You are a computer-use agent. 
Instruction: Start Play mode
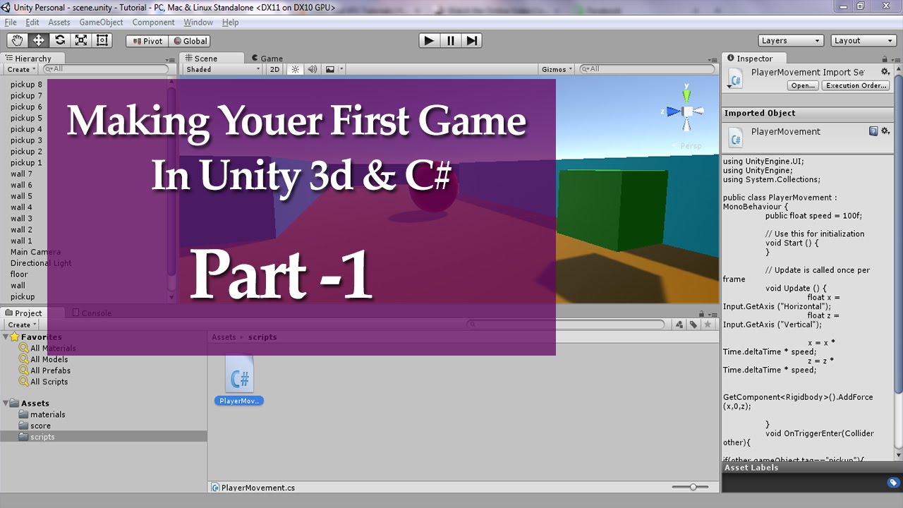click(429, 40)
